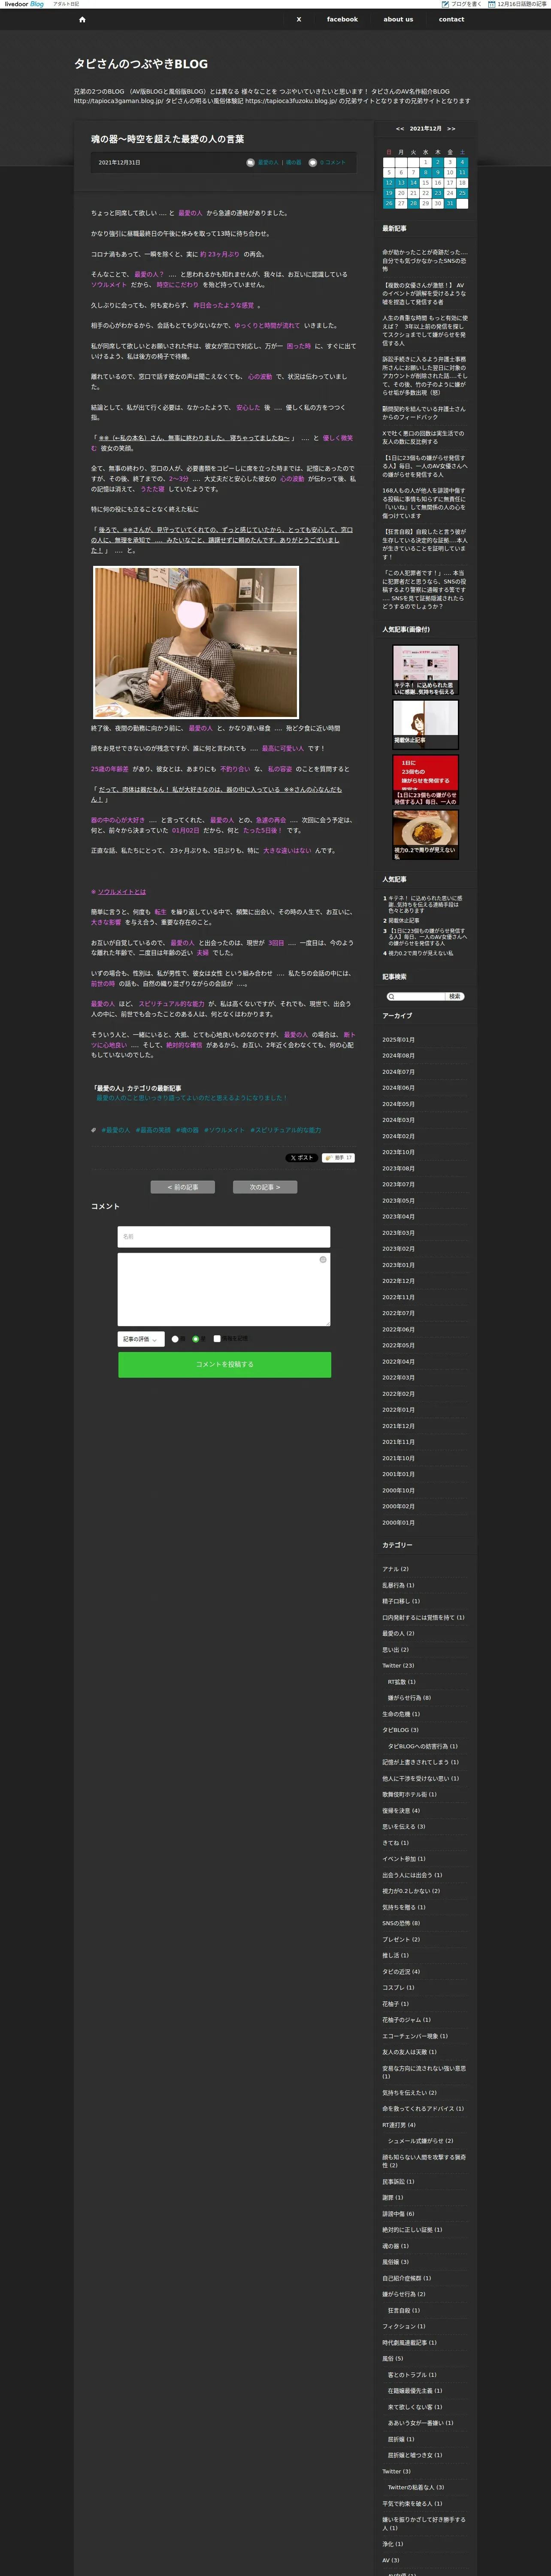Image resolution: width=551 pixels, height=2576 pixels.
Task: Open the 嫌がらせ行為 (8) subcategory
Action: [409, 1698]
